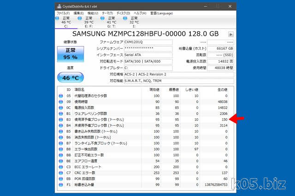Select the 消去失敗回数 (トータル) row

click(x=143, y=138)
